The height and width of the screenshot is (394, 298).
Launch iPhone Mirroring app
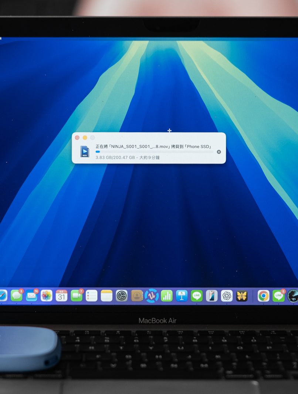[212, 295]
